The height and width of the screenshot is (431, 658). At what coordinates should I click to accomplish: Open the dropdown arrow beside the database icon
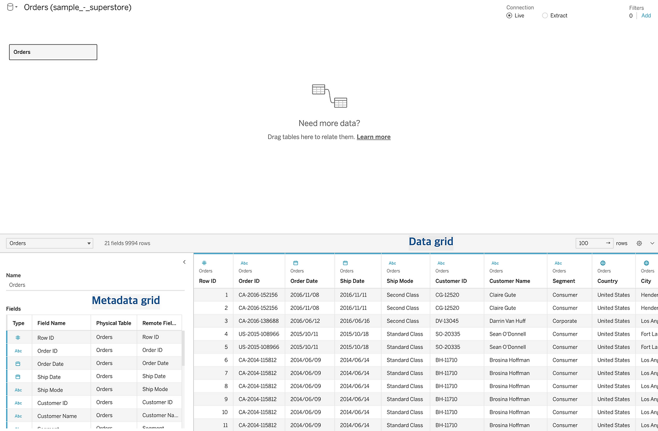pyautogui.click(x=16, y=8)
